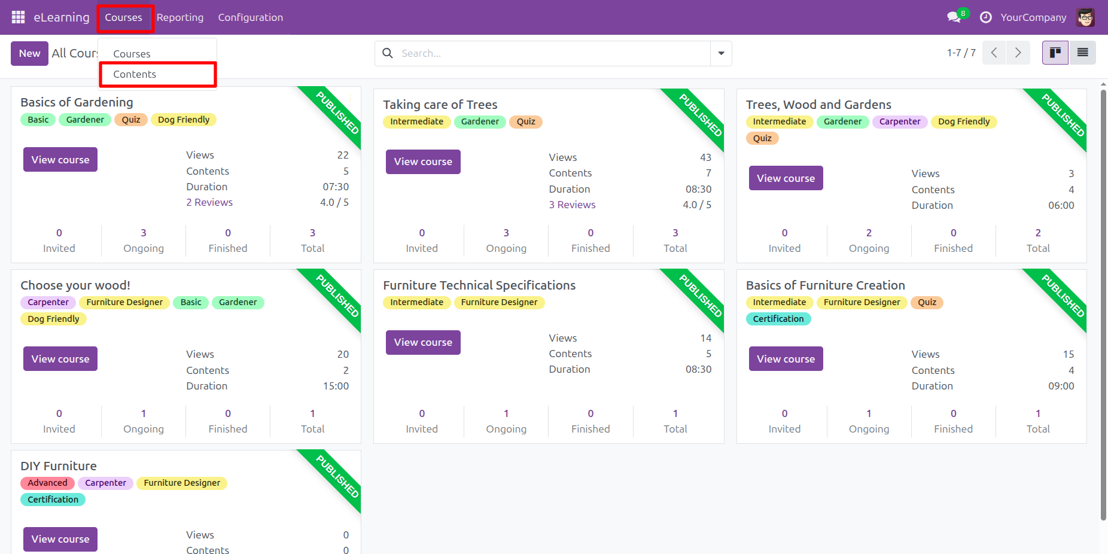Go to next page arrow
Viewport: 1108px width, 554px height.
coord(1018,53)
